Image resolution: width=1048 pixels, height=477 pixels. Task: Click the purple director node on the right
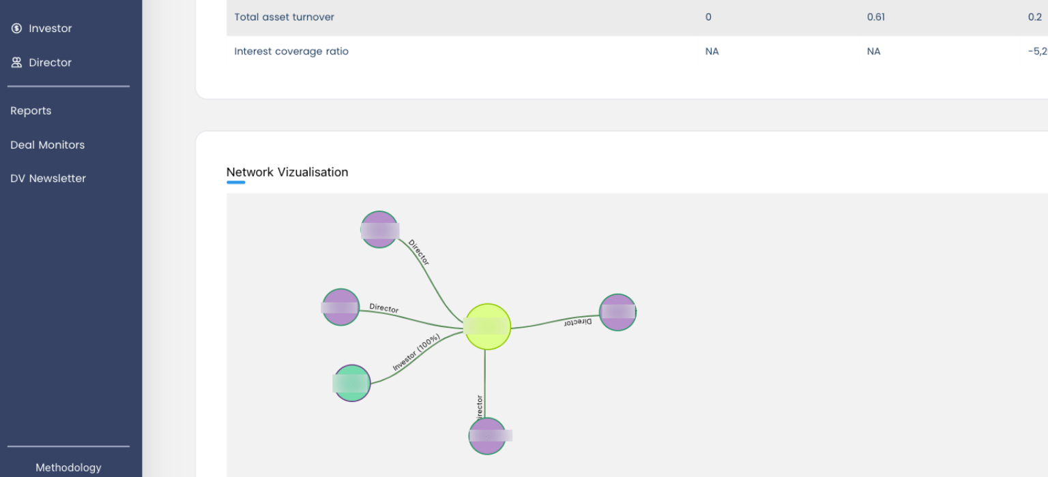pyautogui.click(x=617, y=312)
